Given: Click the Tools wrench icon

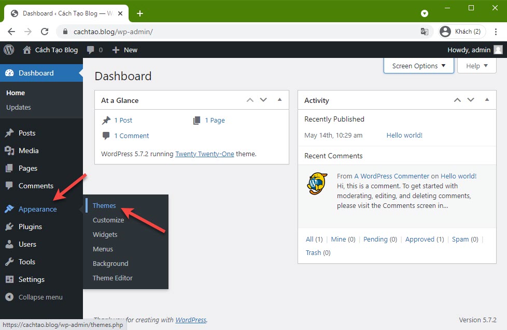Looking at the screenshot, I should click(9, 262).
